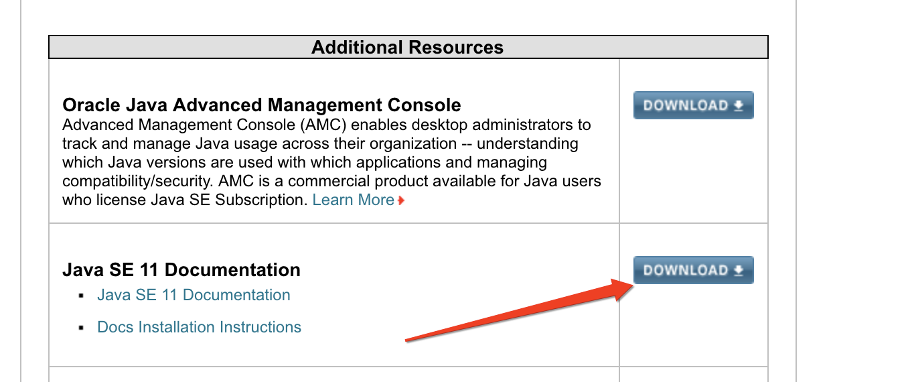The image size is (908, 382).
Task: Click the empty row below Java SE 11 Documentation
Action: tap(333, 375)
